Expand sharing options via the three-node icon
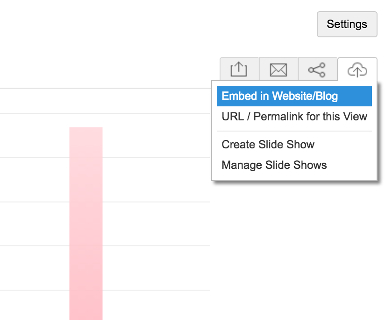385x320 pixels. coord(317,70)
